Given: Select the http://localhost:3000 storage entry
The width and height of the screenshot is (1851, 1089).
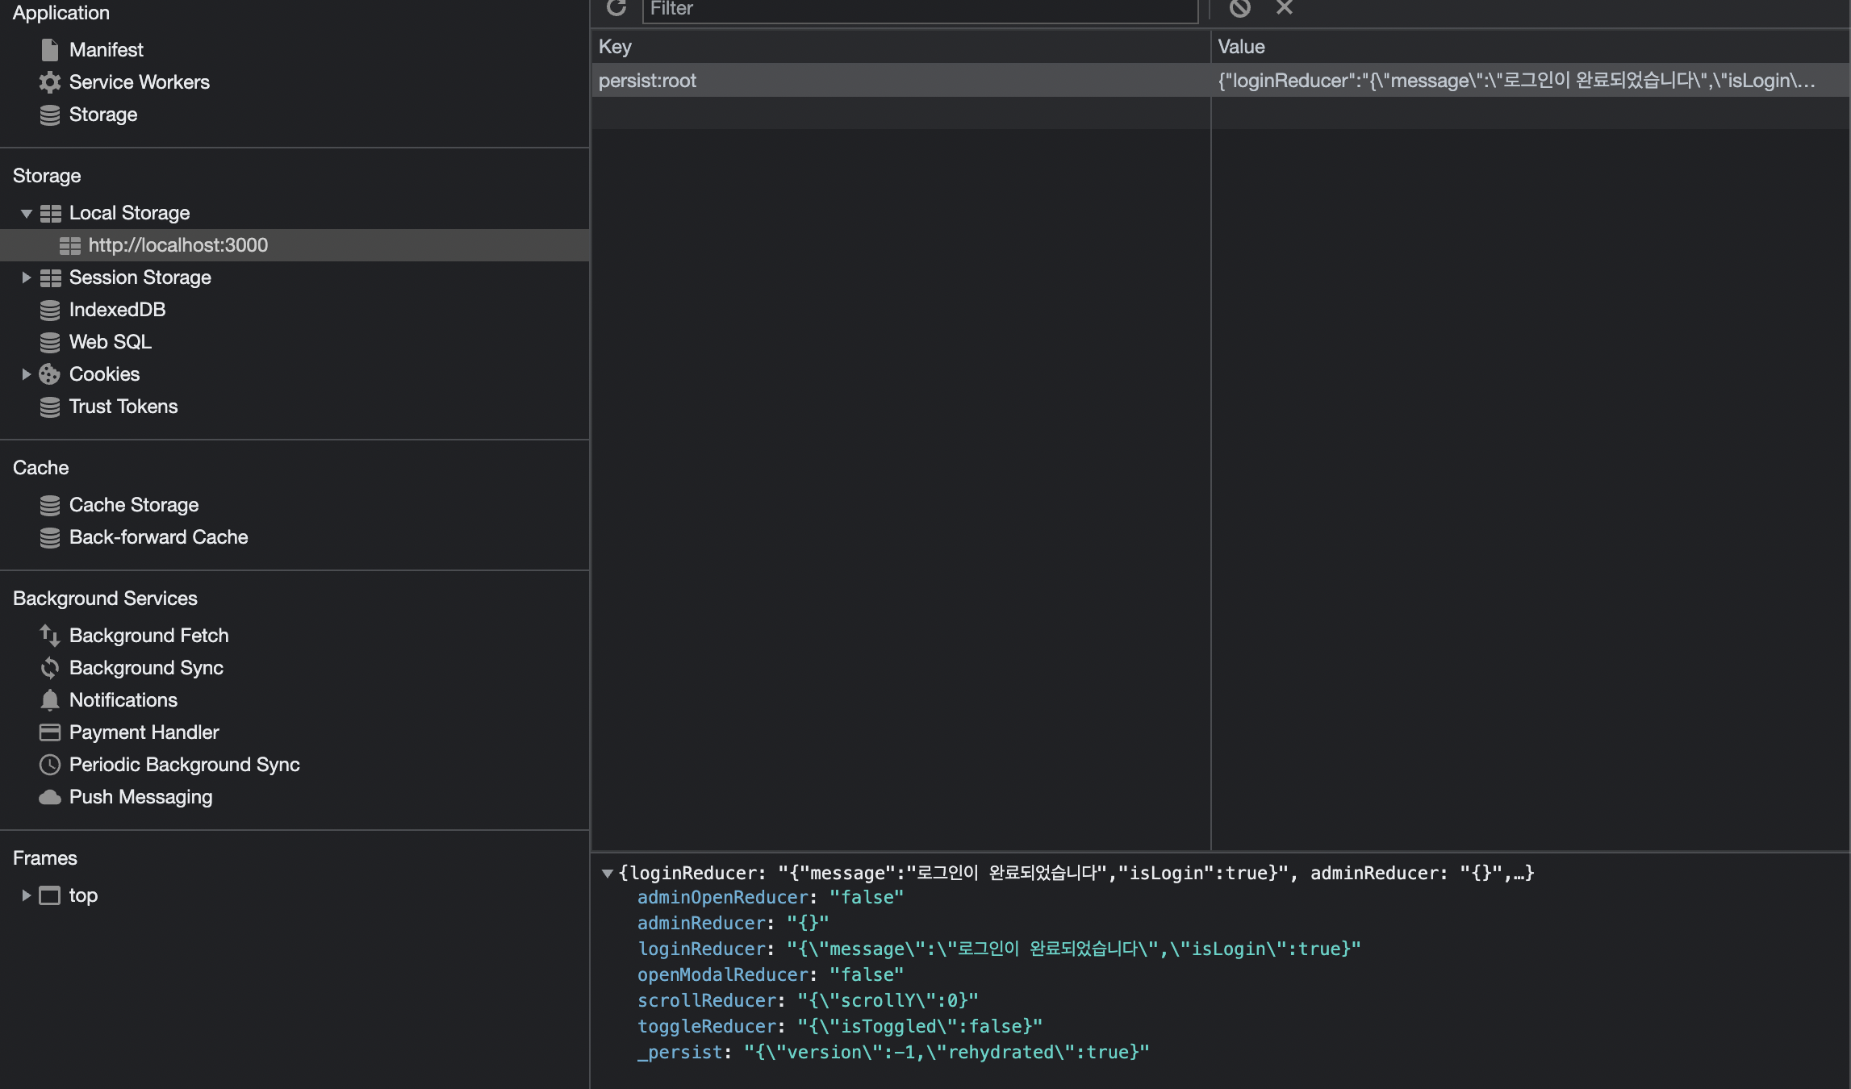Looking at the screenshot, I should [178, 245].
